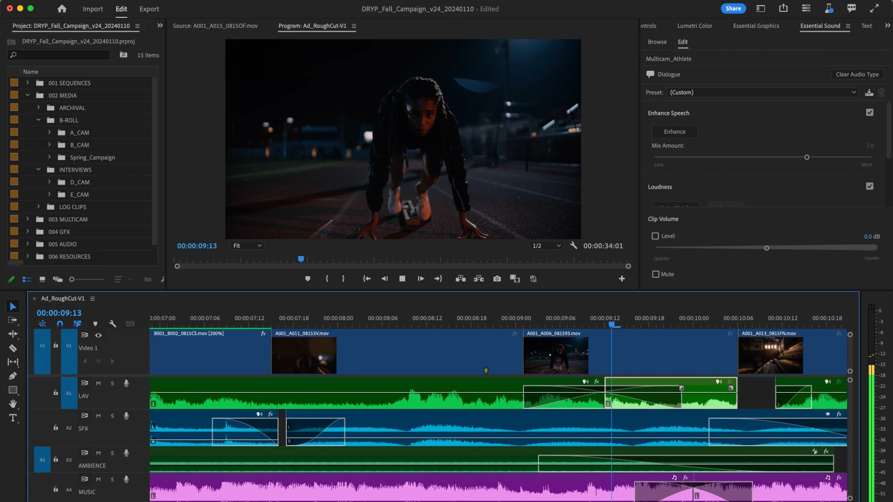Viewport: 893px width, 502px height.
Task: Expand the 003 MULTICAM bin
Action: (27, 219)
